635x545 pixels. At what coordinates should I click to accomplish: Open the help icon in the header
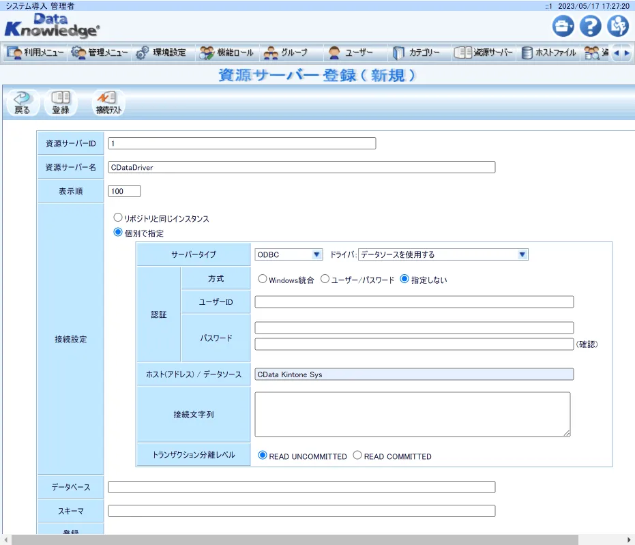click(x=590, y=25)
